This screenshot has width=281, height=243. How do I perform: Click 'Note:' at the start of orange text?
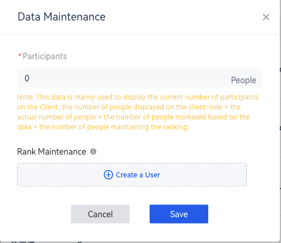click(x=26, y=97)
